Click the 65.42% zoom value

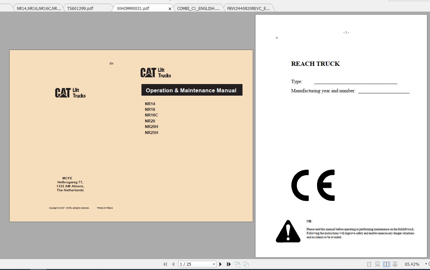click(412, 264)
